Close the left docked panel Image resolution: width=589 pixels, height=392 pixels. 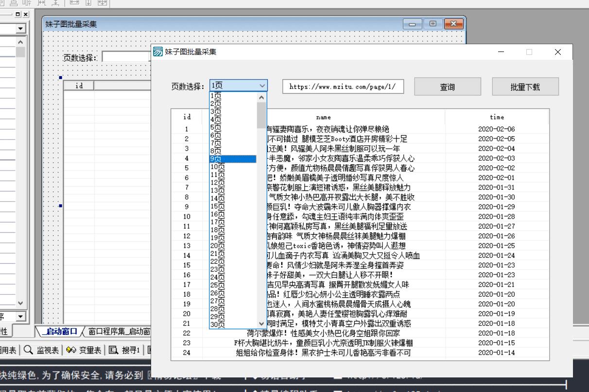click(25, 15)
